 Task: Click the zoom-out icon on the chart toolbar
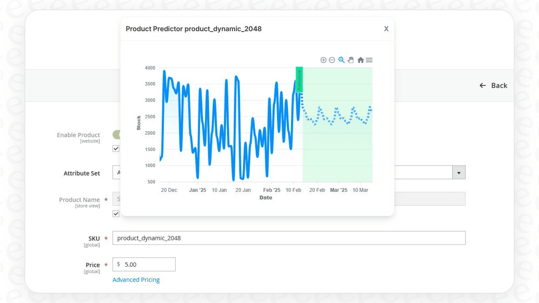tap(332, 60)
